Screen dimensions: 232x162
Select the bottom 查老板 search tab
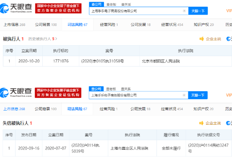pos(111,89)
